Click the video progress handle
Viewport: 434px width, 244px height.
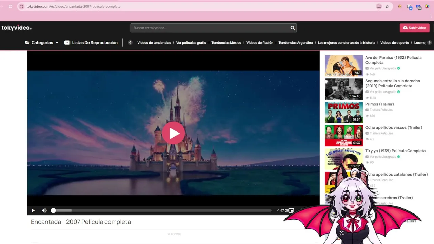pyautogui.click(x=53, y=210)
